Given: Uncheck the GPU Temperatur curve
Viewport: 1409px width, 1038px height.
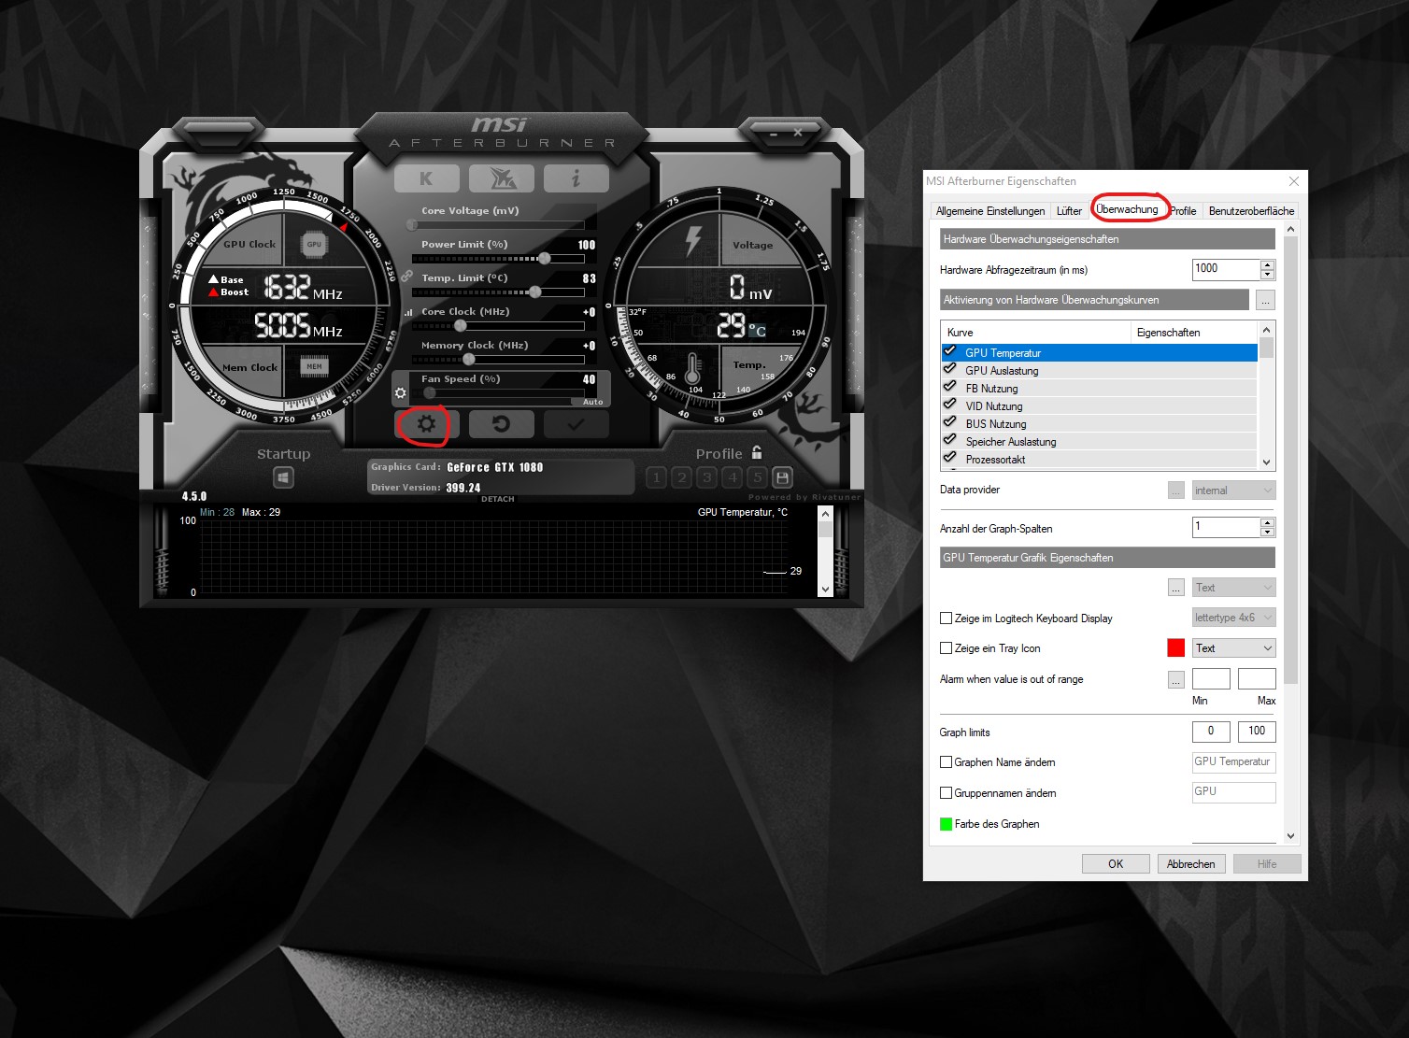Looking at the screenshot, I should [950, 352].
